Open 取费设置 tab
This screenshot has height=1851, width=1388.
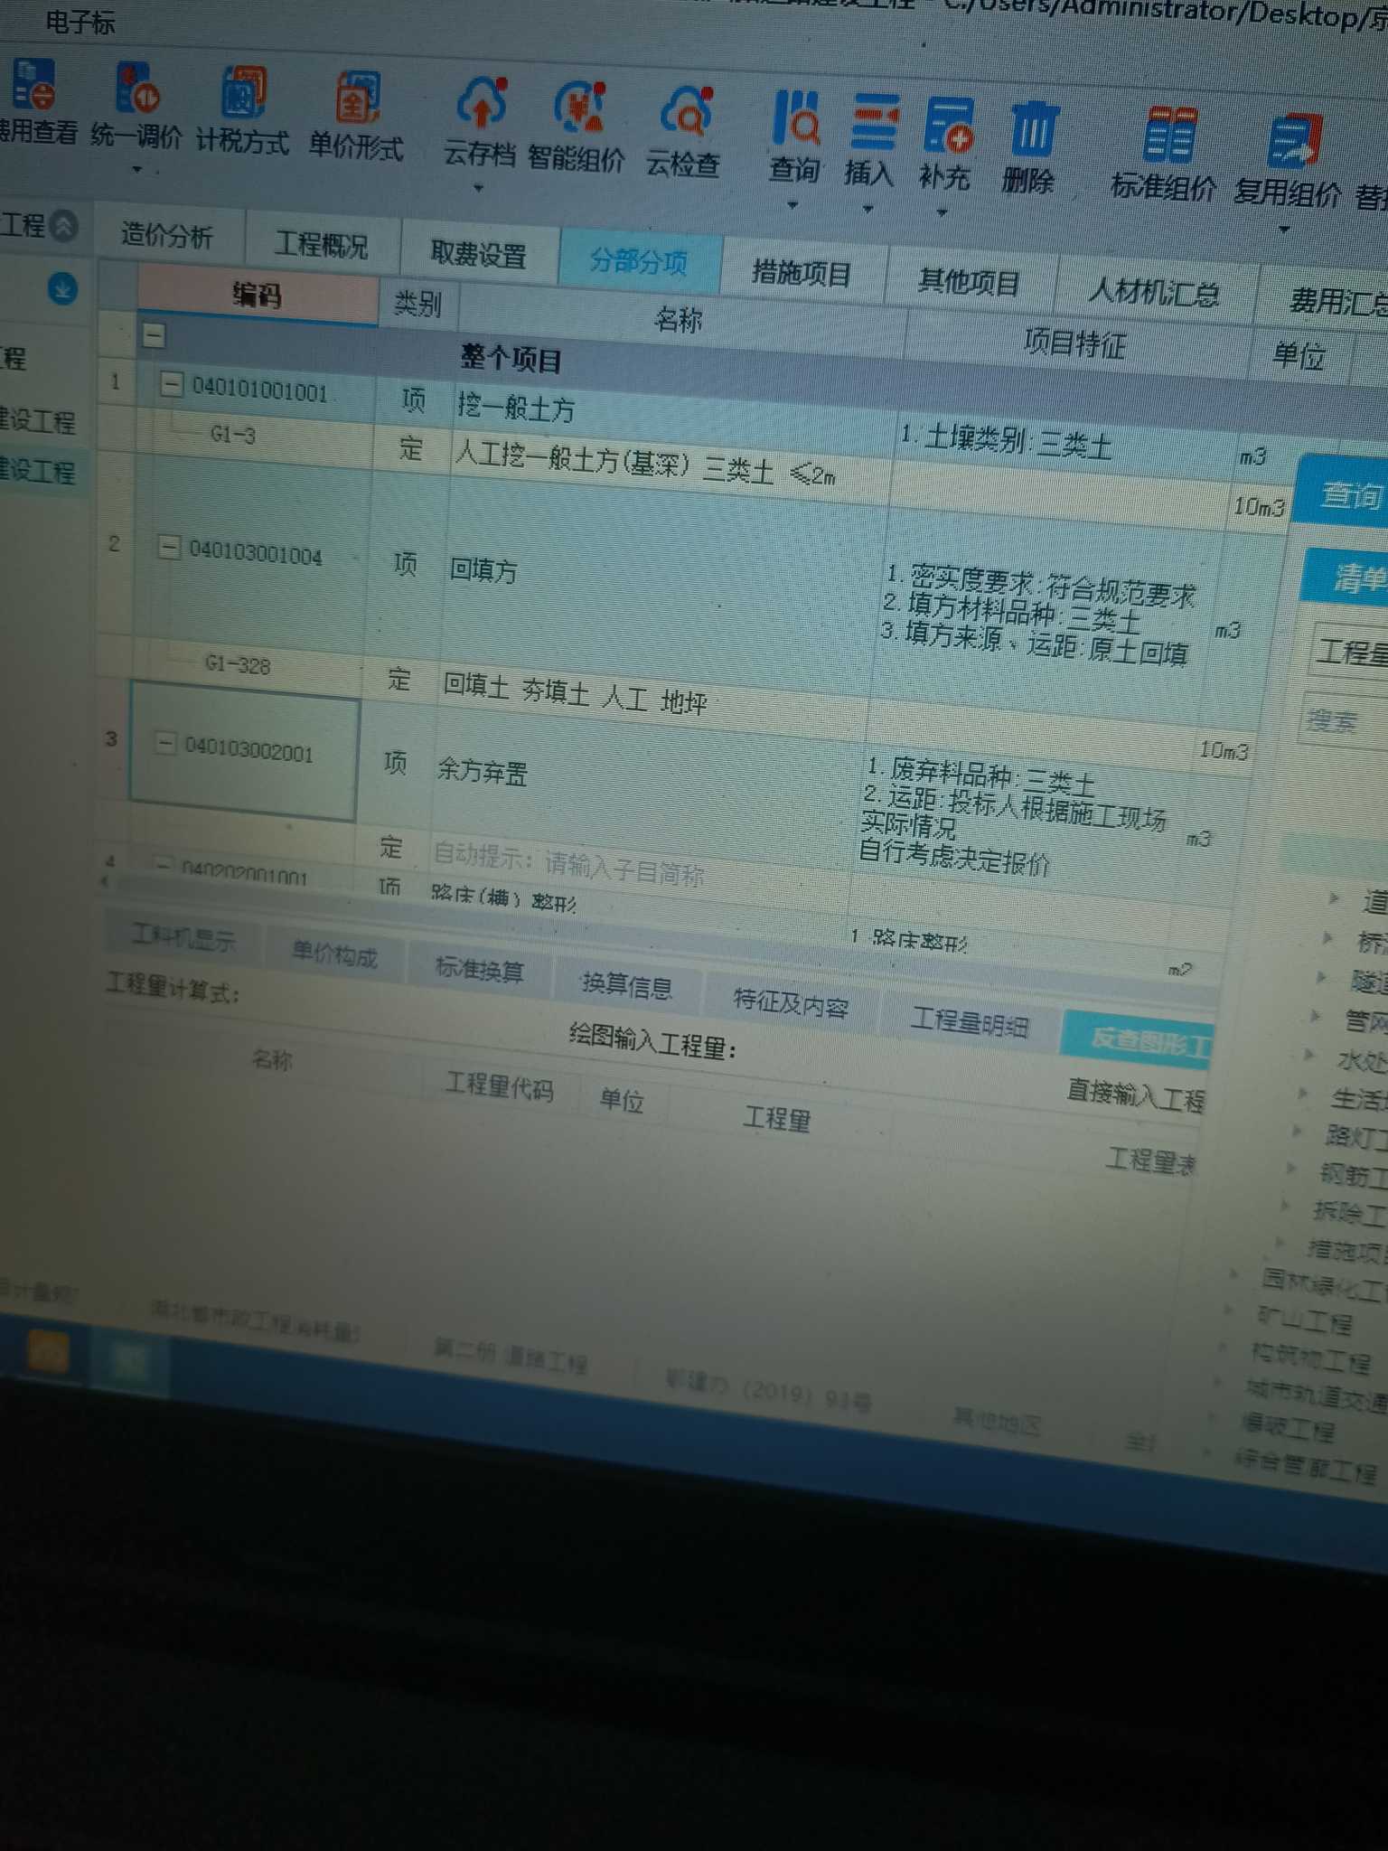tap(479, 254)
